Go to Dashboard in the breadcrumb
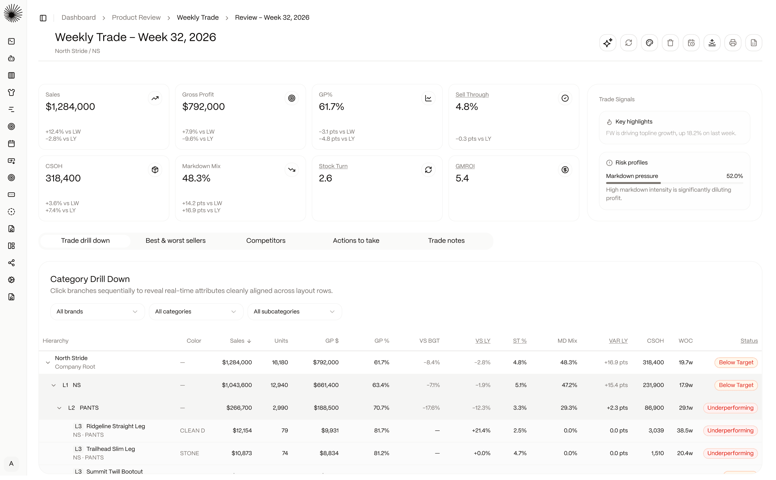 point(79,17)
